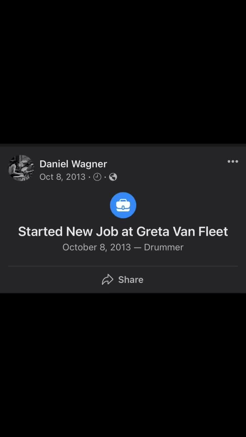Click "Greta Van Fleet" in the headline

click(x=182, y=231)
